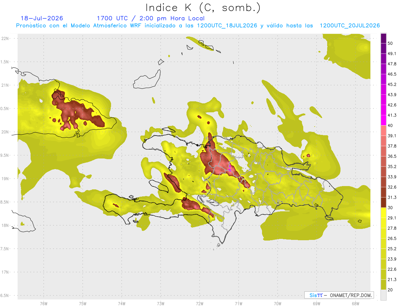Click the colorbar value "33.9"
Viewport: 399px width, 308px height.
pos(392,177)
